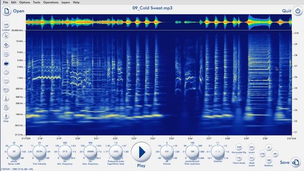The image size is (304, 171).
Task: Click the Spray width knob
Action: point(14,152)
